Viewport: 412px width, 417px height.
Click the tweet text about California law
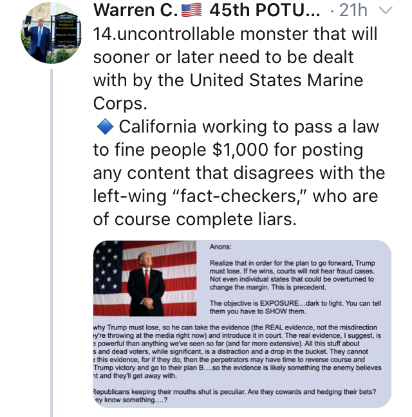239,172
